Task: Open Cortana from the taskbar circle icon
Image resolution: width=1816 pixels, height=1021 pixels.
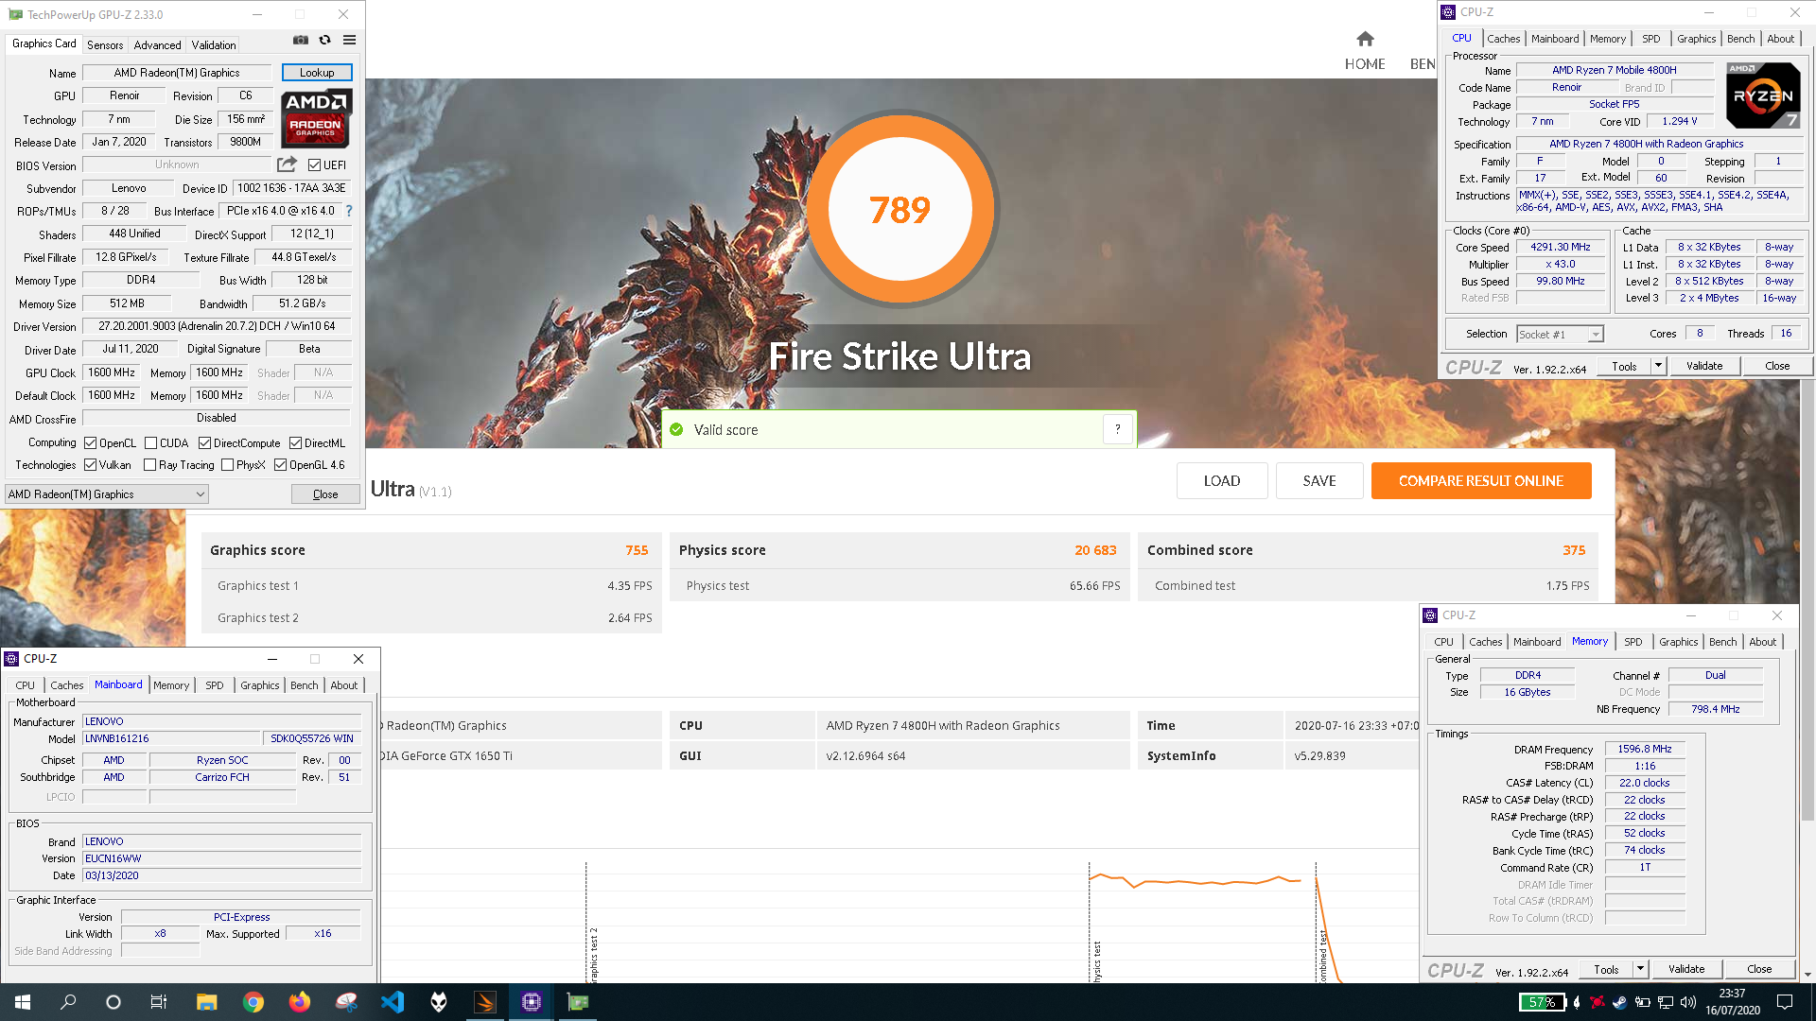Action: coord(113,1002)
